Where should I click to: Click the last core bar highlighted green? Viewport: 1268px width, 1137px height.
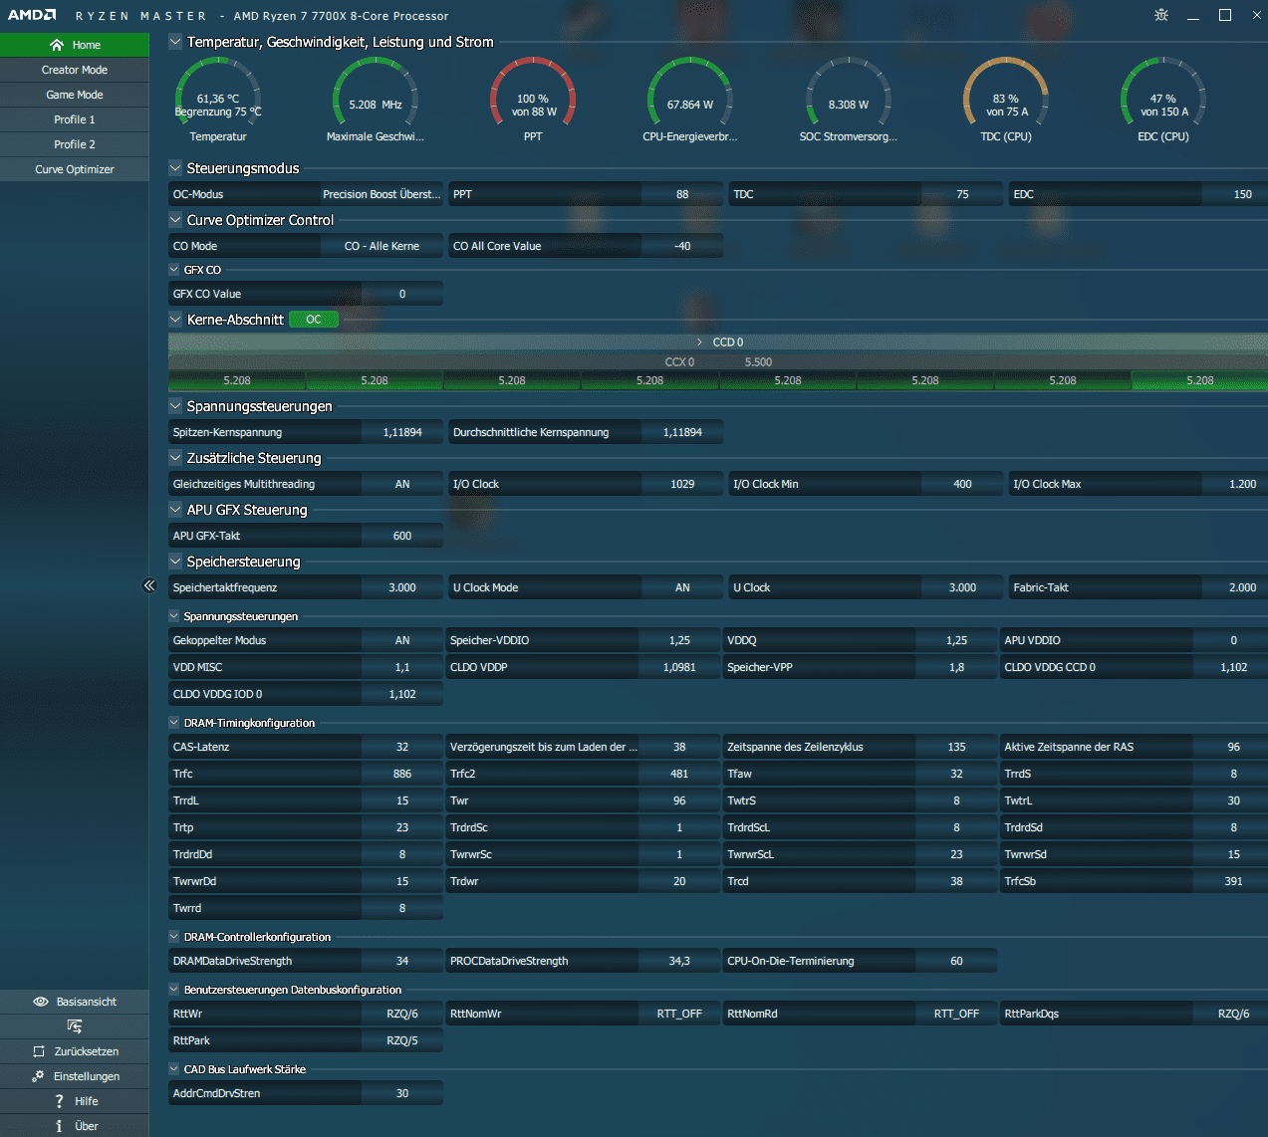click(x=1199, y=380)
